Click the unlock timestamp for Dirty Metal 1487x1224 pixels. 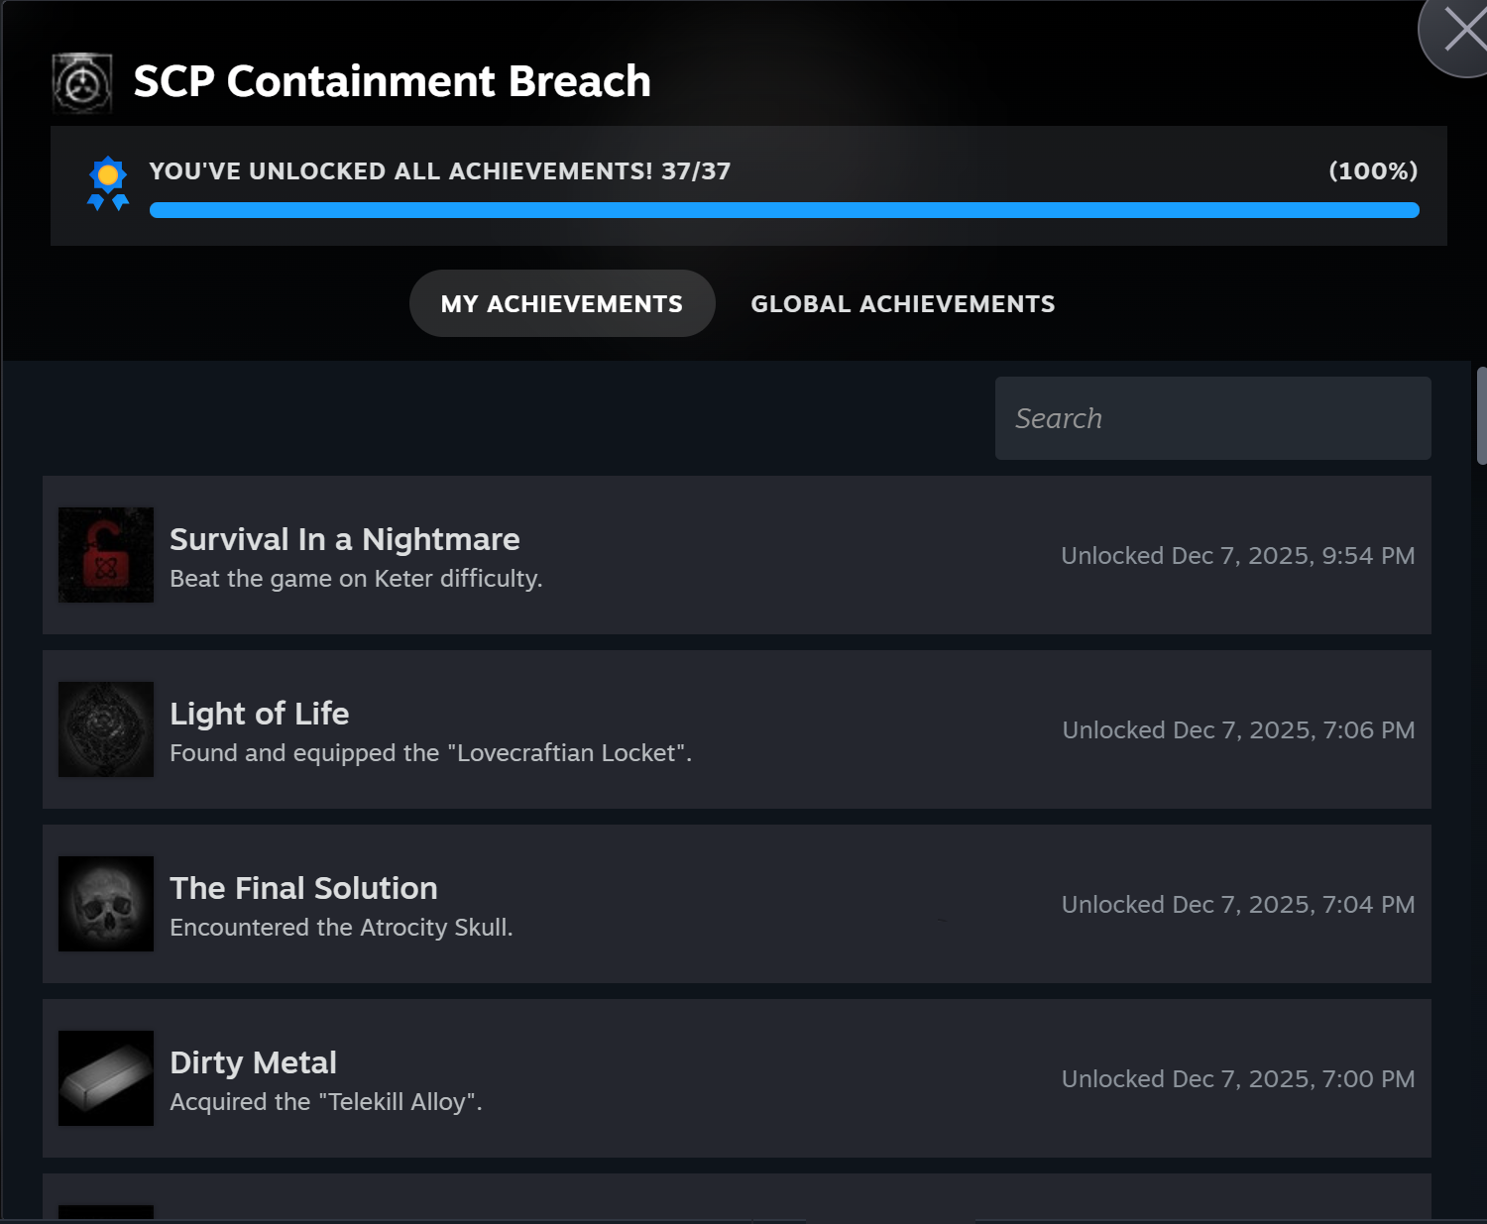click(1238, 1078)
